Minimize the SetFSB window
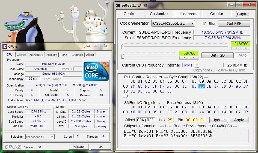Viewport: 258px width, 153px height. click(232, 4)
